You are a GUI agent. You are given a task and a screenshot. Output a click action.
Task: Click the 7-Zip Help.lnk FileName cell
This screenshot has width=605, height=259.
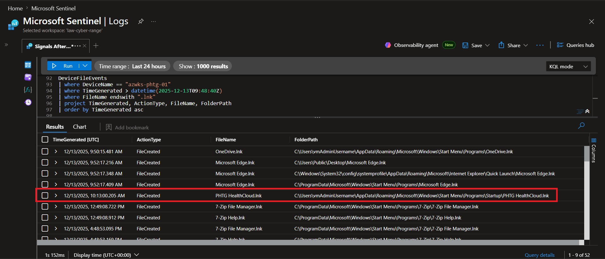point(230,217)
